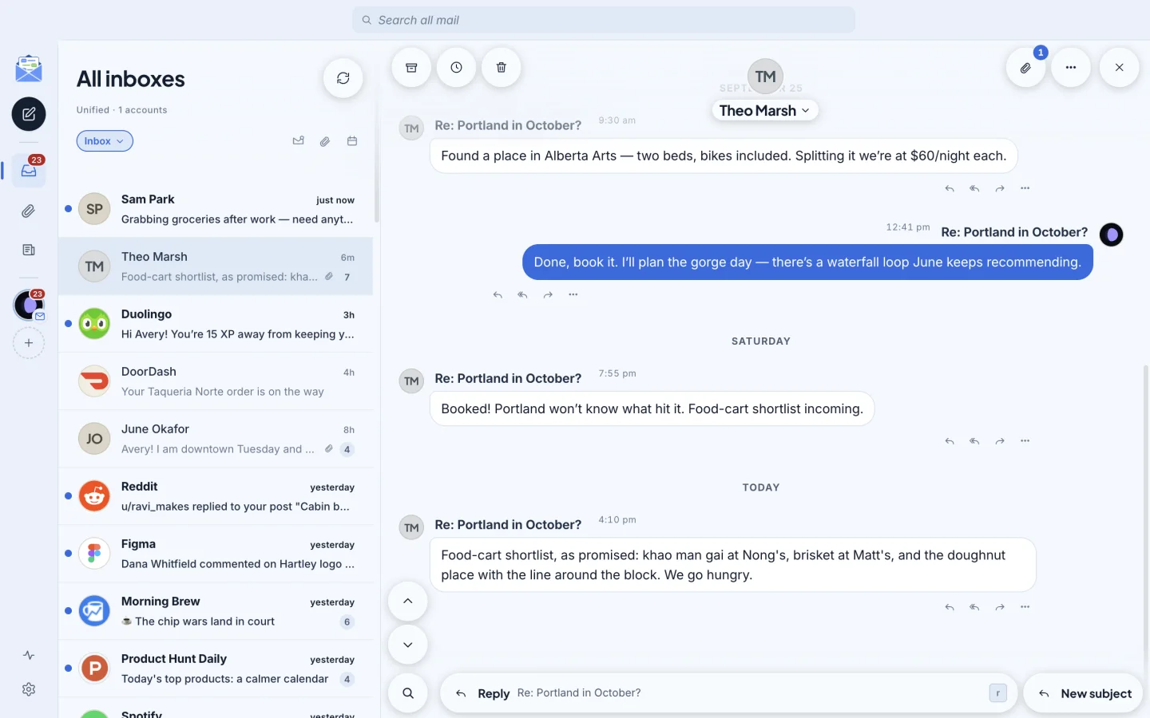Toggle unread filter envelope icon
1150x718 pixels.
[x=298, y=141]
